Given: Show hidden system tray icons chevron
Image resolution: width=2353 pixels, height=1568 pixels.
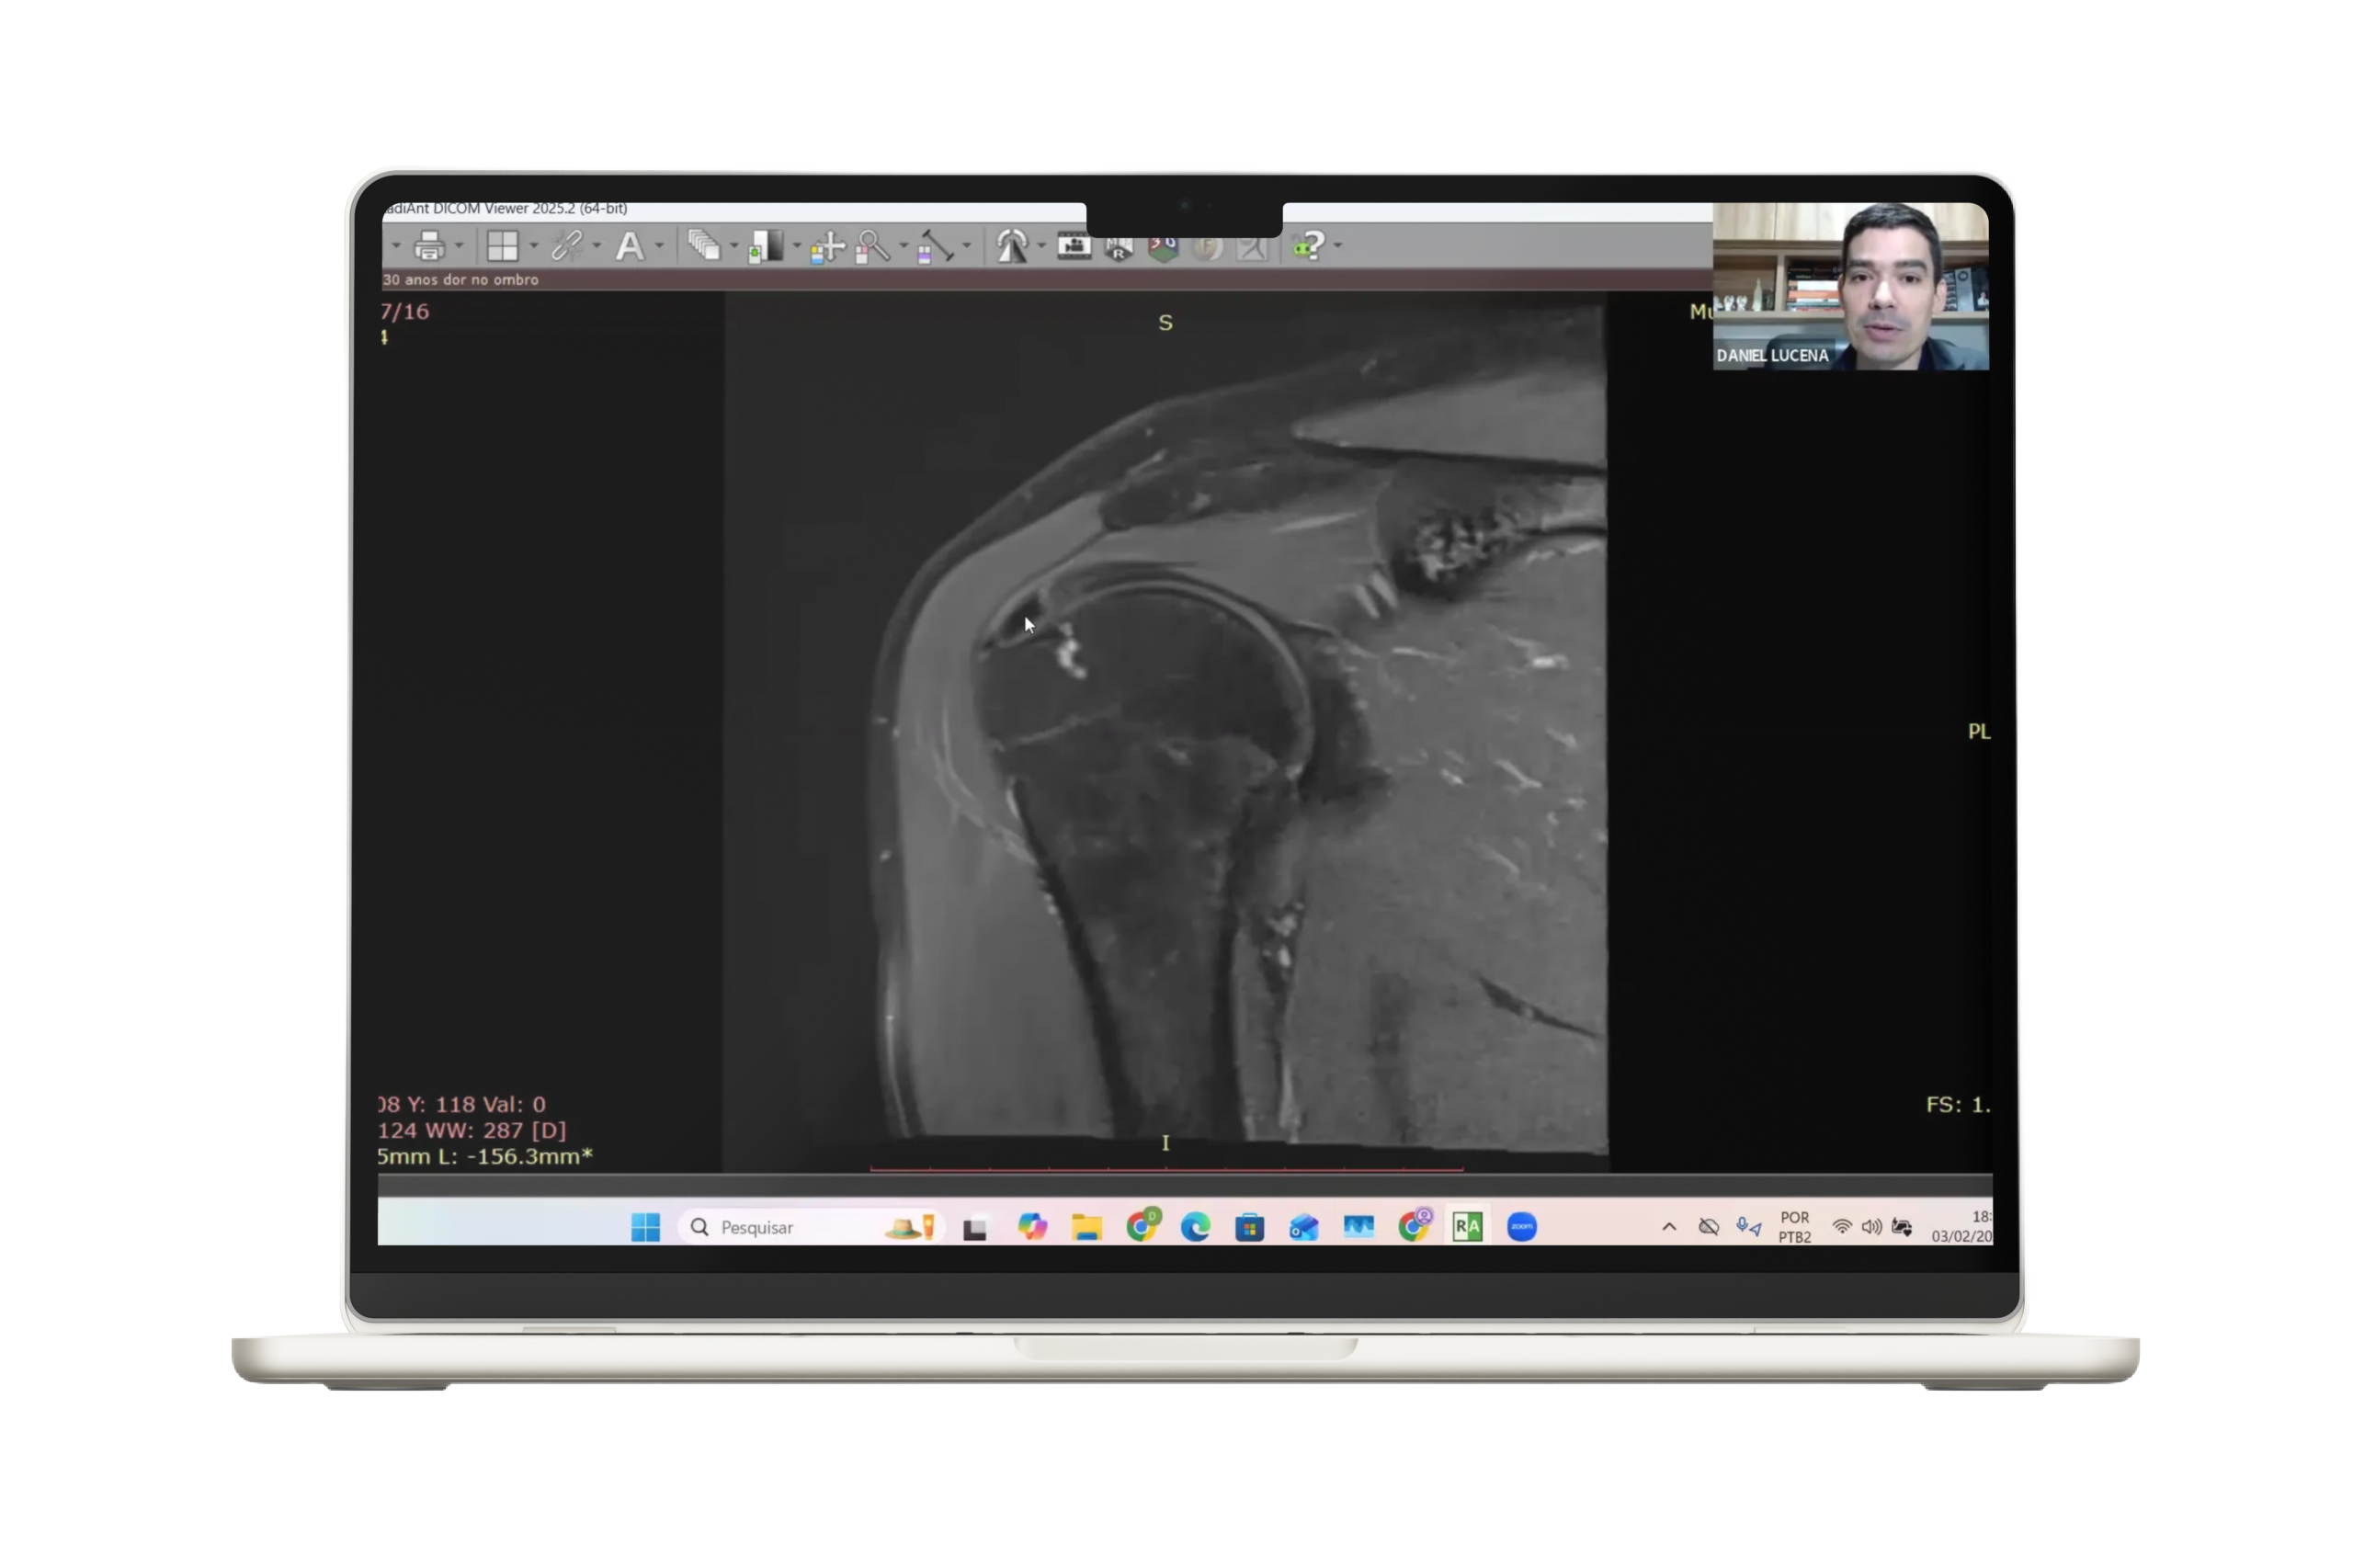Looking at the screenshot, I should 1668,1227.
